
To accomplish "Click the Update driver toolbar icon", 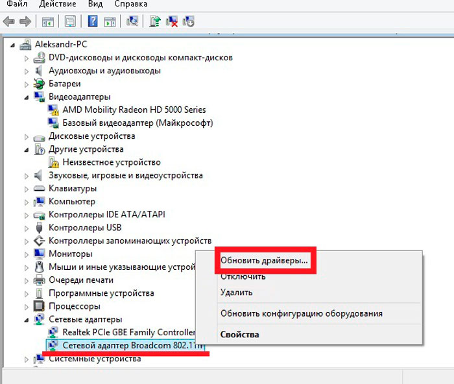I will (155, 21).
